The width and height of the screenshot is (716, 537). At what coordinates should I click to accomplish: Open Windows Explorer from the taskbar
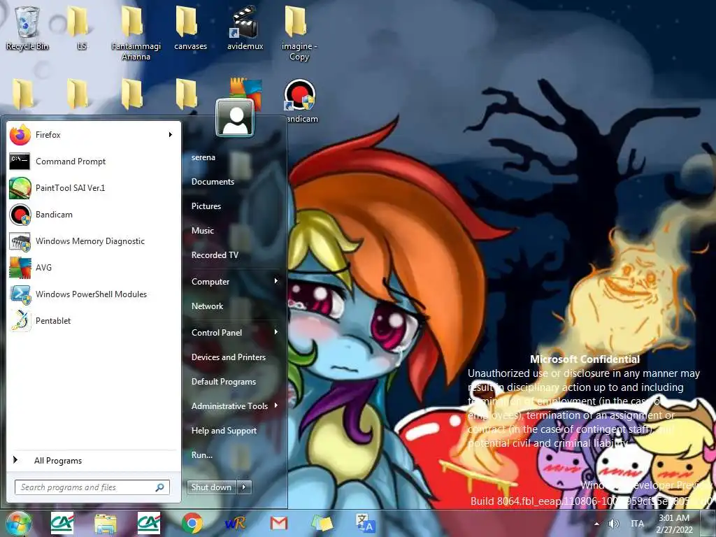pos(105,523)
